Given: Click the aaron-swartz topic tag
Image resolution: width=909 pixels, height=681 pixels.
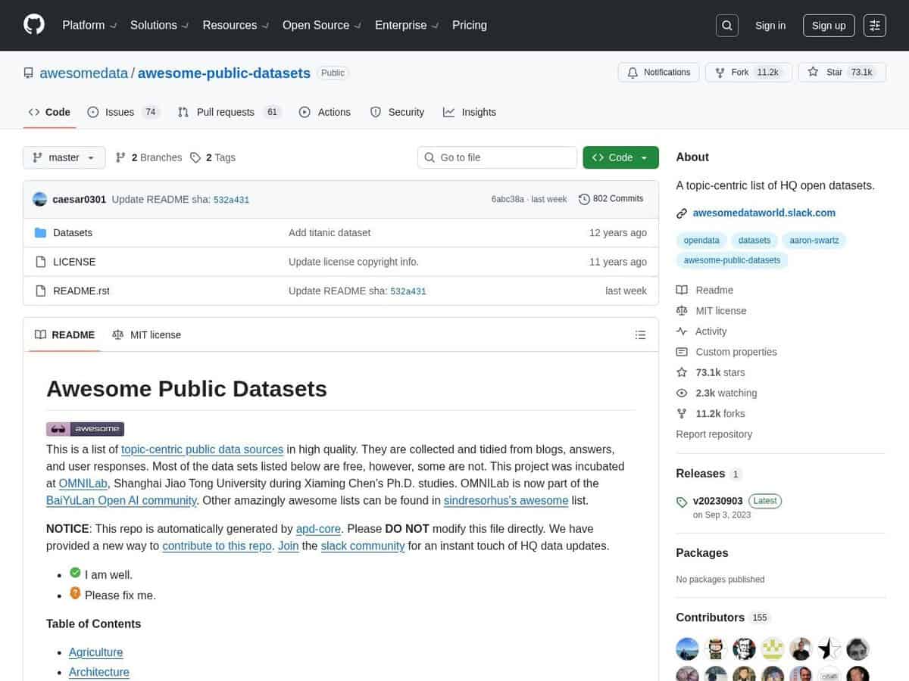Looking at the screenshot, I should [814, 241].
